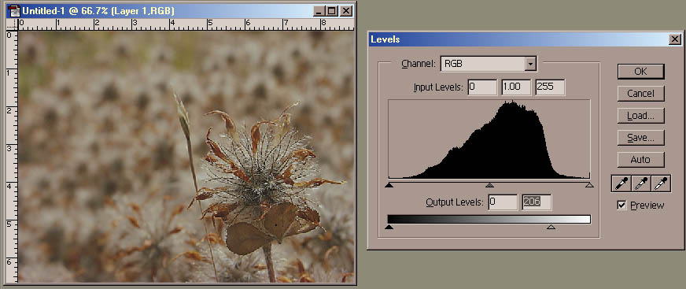This screenshot has height=289, width=686.
Task: Click the Photoshop document icon in title bar
Action: [x=14, y=11]
